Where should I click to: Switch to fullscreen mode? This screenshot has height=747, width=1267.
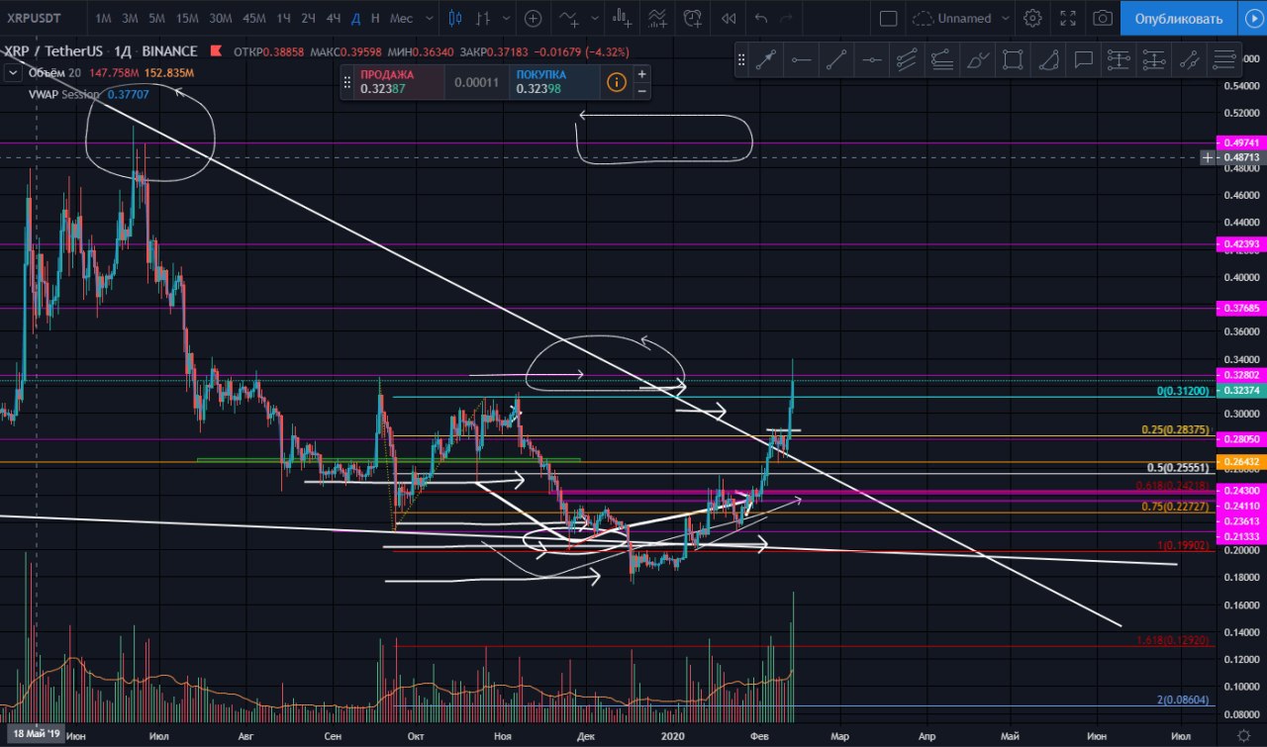pyautogui.click(x=1067, y=18)
